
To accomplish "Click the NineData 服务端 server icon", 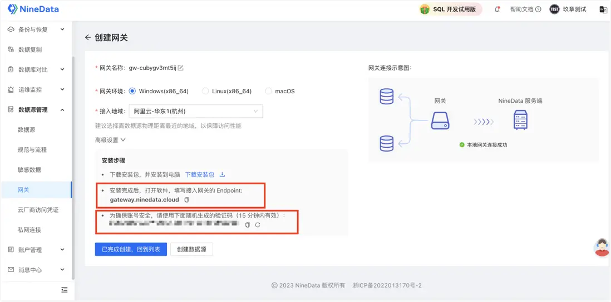I will pos(521,120).
